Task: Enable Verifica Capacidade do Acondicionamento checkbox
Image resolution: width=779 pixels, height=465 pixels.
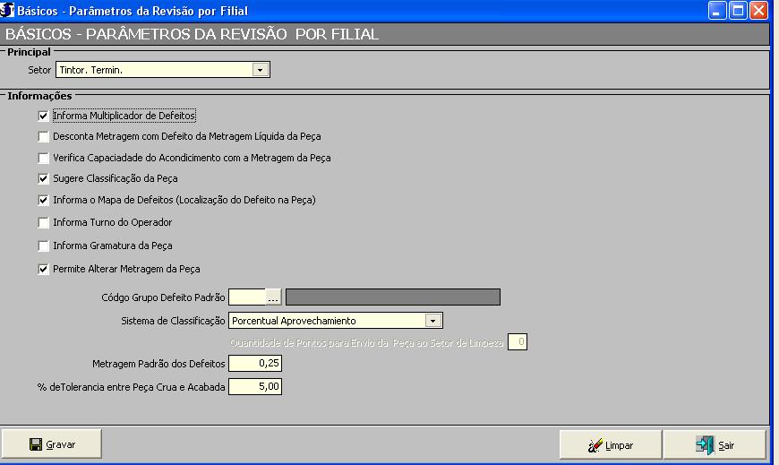Action: pyautogui.click(x=44, y=158)
